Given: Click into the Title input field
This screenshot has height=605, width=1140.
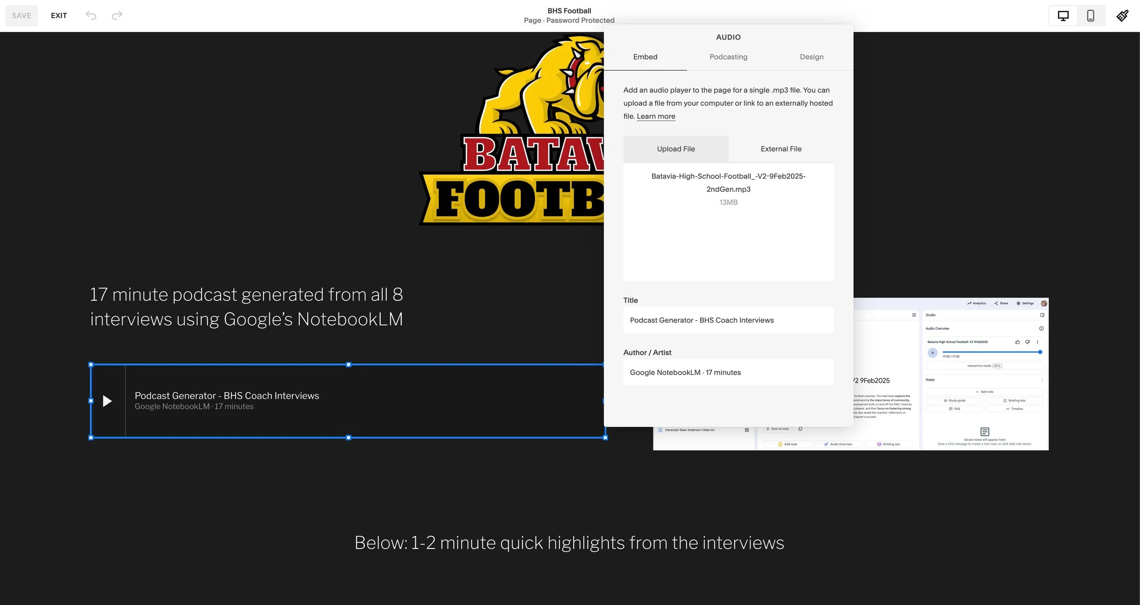Looking at the screenshot, I should [x=728, y=320].
